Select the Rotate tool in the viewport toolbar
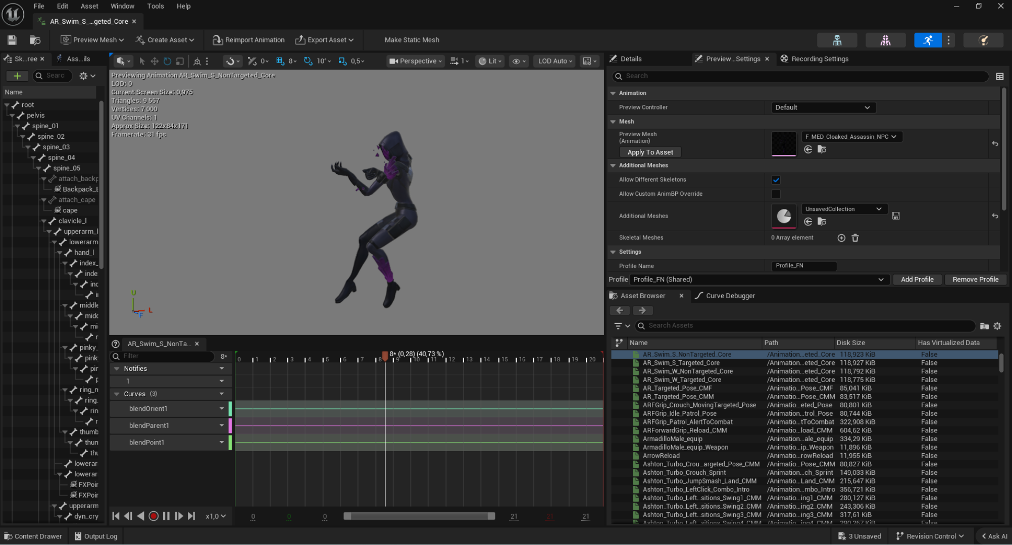Viewport: 1012px width, 545px height. [167, 61]
